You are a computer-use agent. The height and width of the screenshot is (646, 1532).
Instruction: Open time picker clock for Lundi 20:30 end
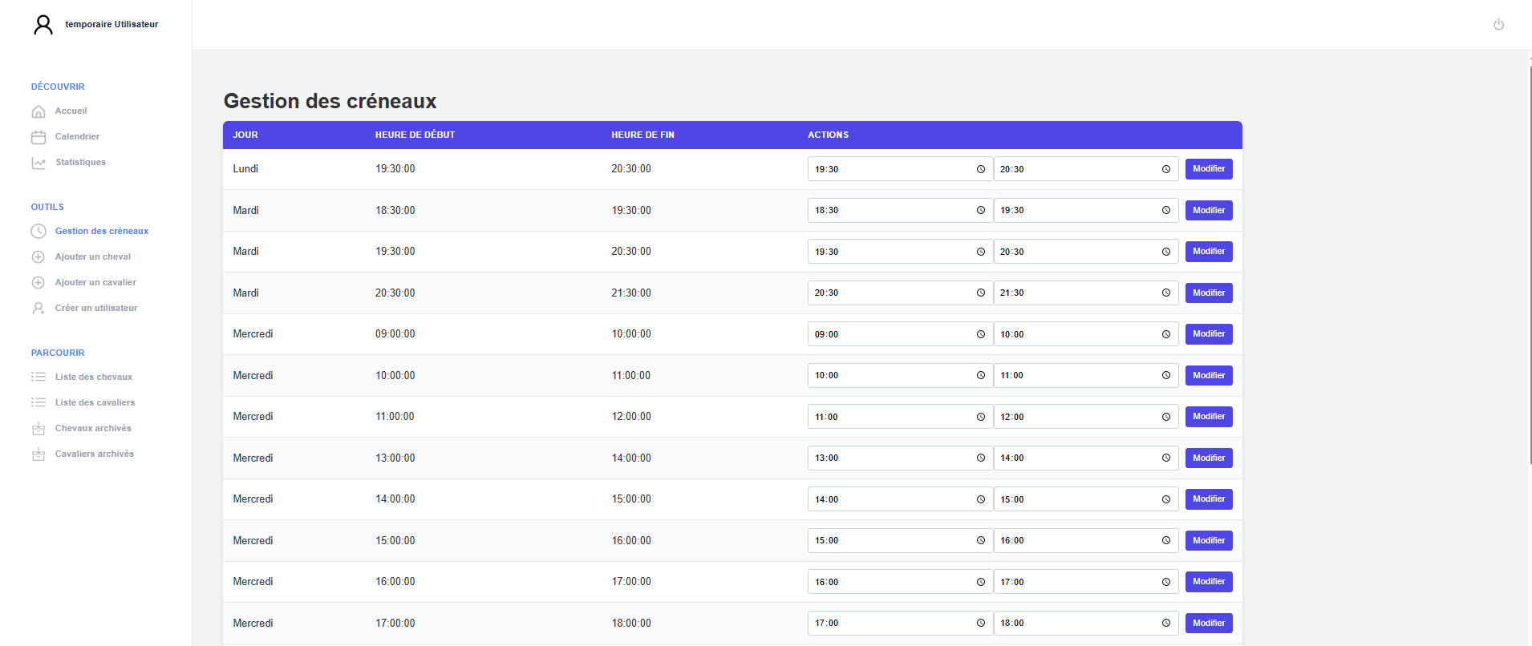[1166, 169]
